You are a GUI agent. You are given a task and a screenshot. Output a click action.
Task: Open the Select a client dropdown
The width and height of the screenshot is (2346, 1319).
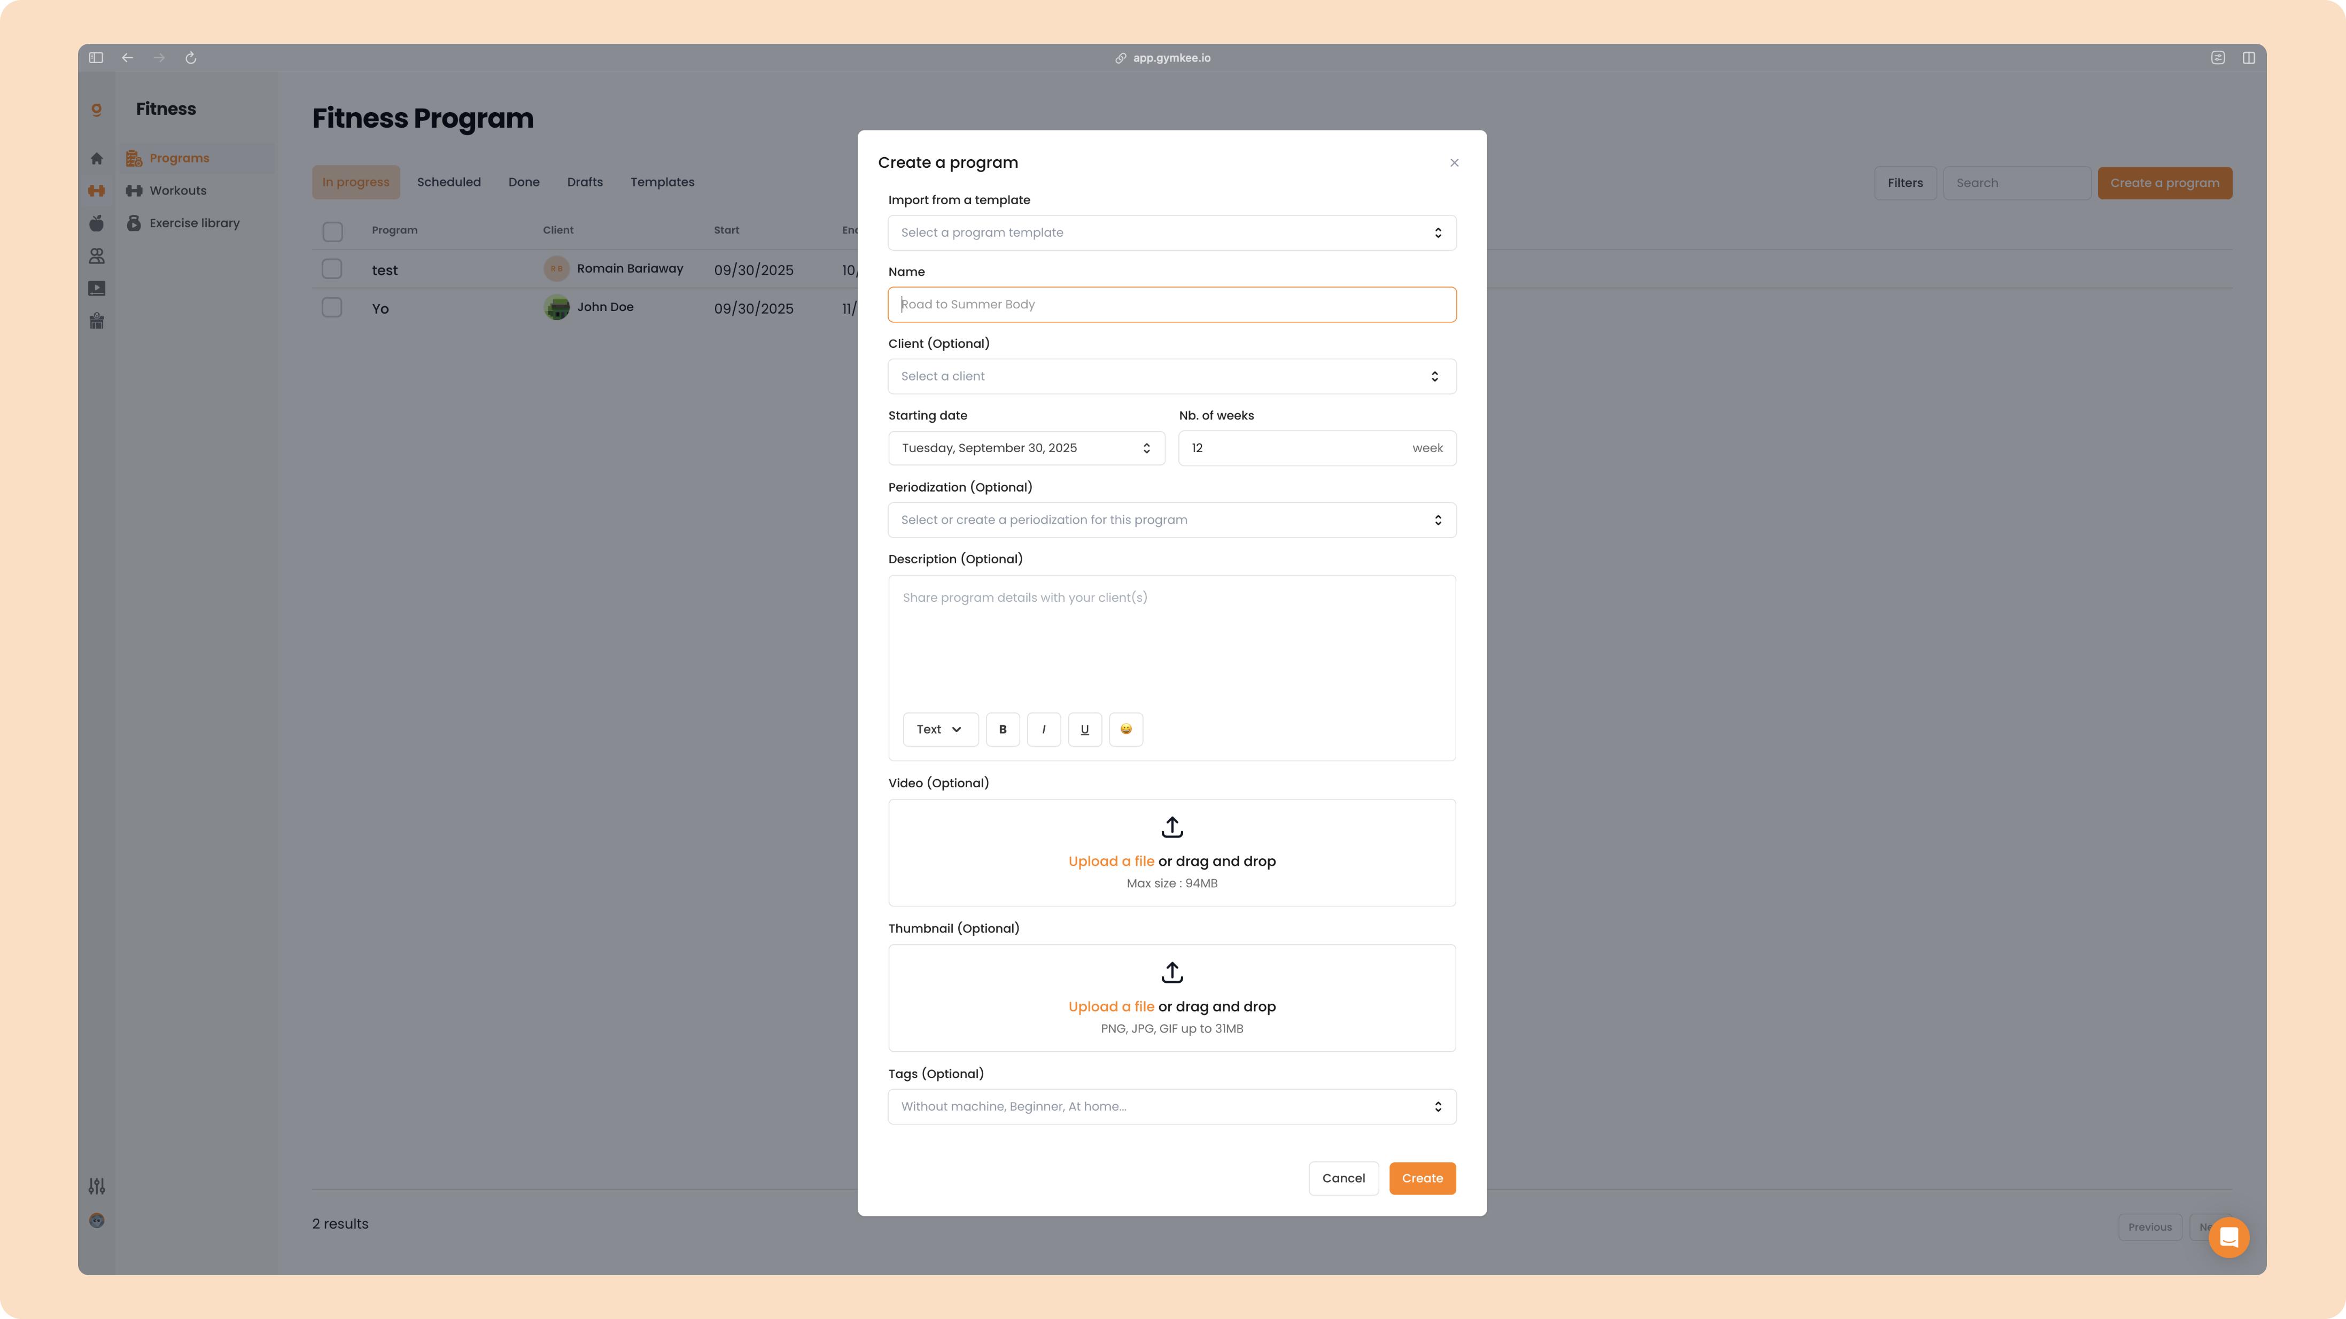tap(1172, 376)
